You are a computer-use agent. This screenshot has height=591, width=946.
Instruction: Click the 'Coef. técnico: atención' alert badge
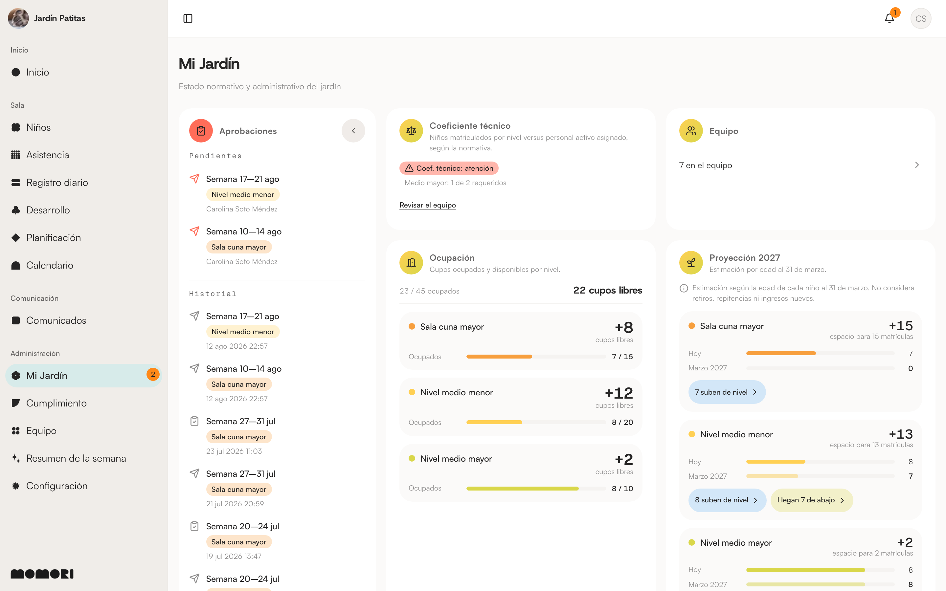tap(449, 168)
